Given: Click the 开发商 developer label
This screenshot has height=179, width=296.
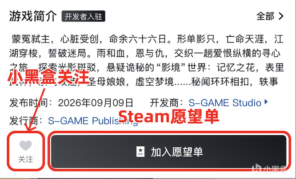Looking at the screenshot, I should (x=167, y=103).
